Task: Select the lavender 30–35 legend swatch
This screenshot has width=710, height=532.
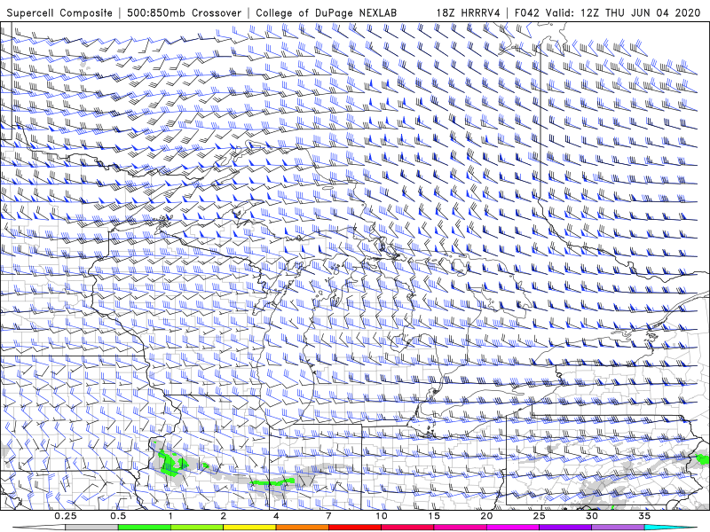Action: [x=618, y=528]
